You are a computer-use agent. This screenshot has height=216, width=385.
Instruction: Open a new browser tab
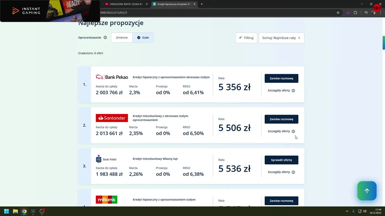point(202,4)
